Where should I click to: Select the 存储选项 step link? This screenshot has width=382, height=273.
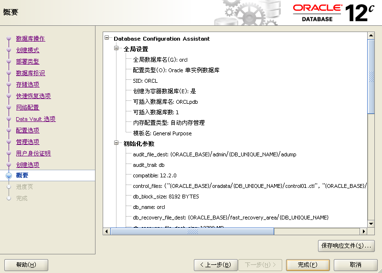click(x=28, y=85)
